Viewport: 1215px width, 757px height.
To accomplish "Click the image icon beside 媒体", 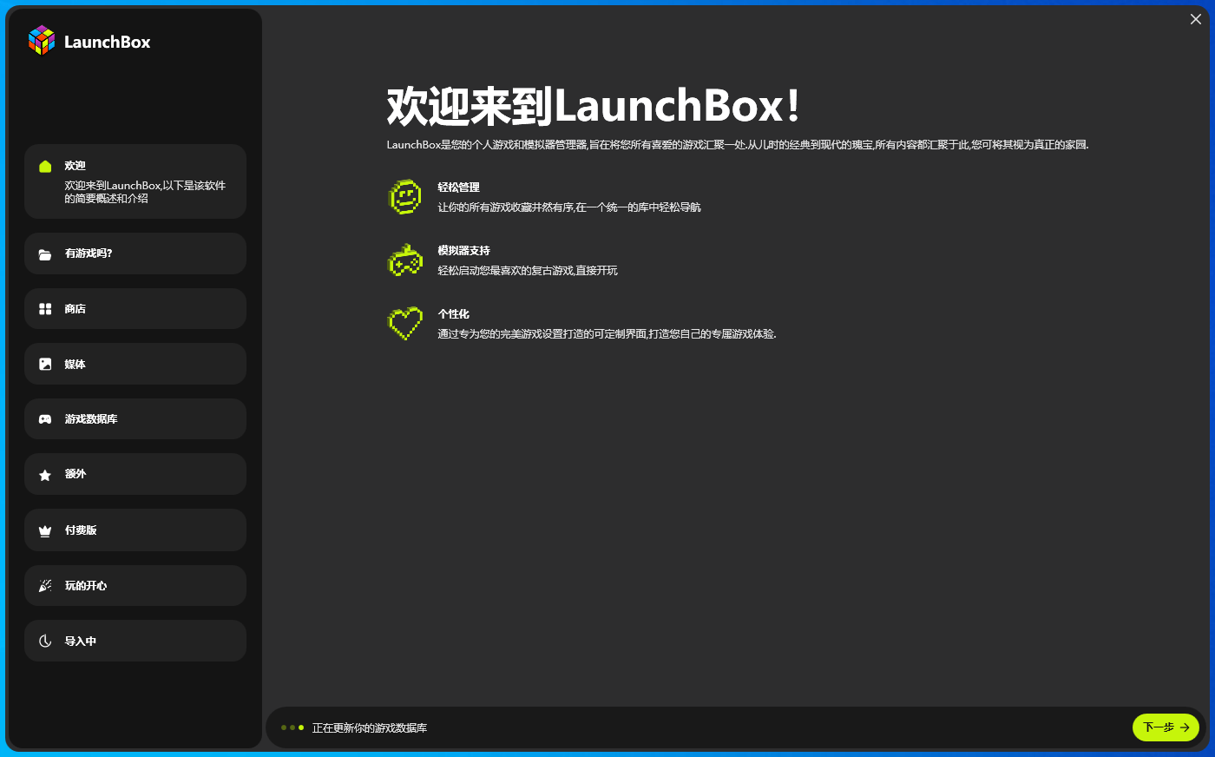I will point(45,365).
